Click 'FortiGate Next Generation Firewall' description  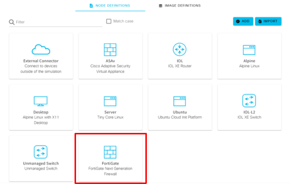coord(110,171)
